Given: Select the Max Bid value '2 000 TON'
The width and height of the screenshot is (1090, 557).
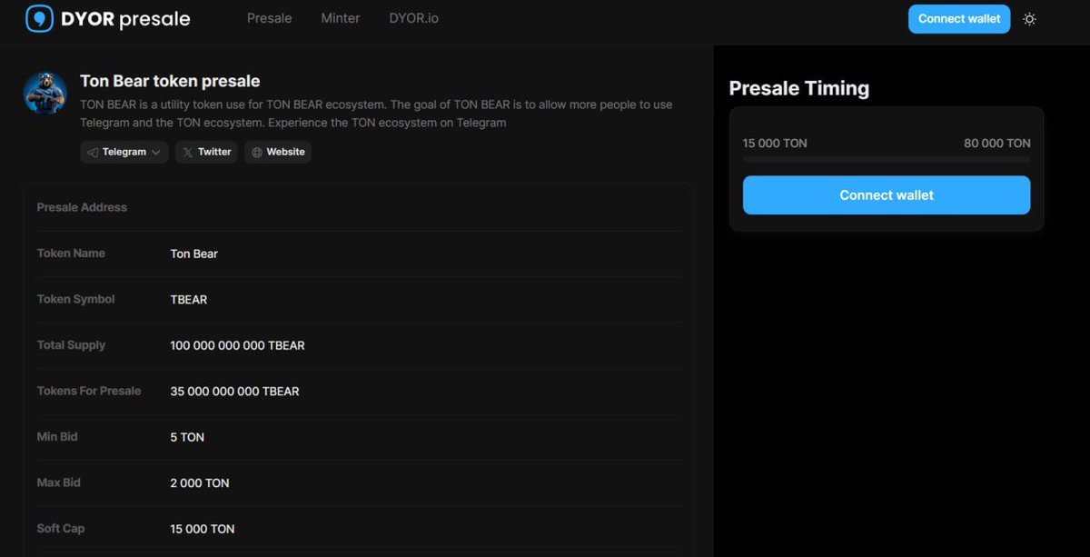Looking at the screenshot, I should pos(200,483).
